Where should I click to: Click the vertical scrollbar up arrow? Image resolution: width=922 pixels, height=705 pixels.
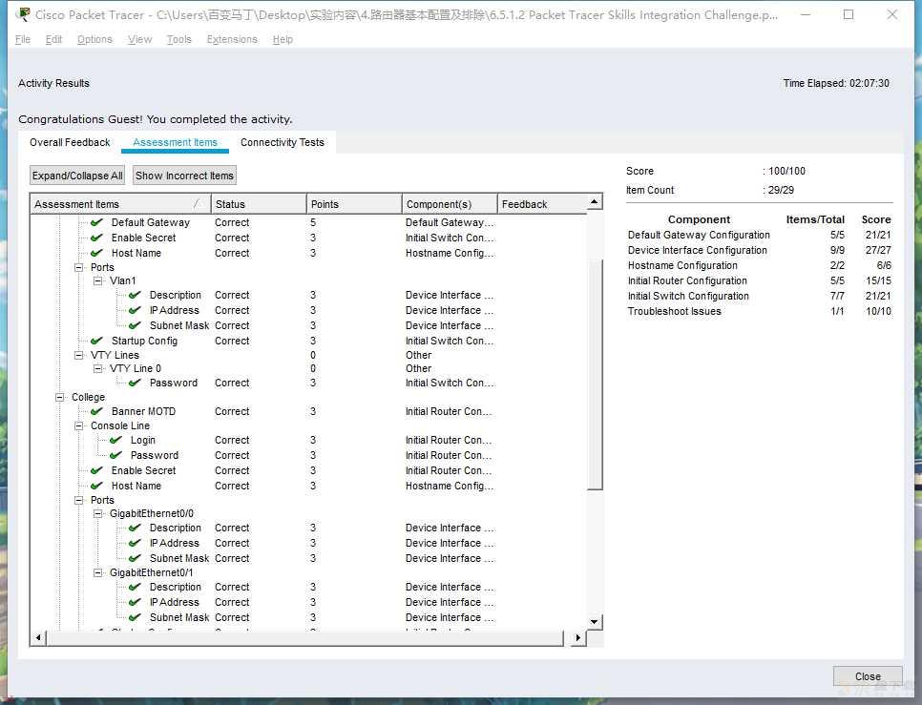595,202
